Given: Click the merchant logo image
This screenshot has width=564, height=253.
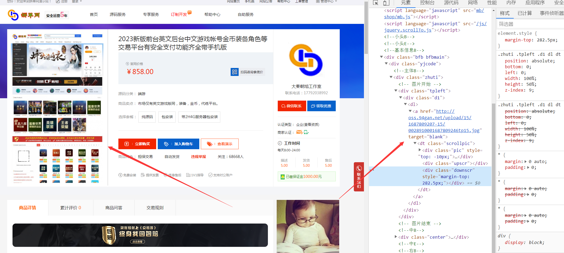Looking at the screenshot, I should (306, 60).
